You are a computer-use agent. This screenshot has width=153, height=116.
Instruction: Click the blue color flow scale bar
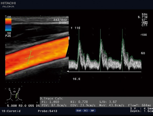point(8,28)
